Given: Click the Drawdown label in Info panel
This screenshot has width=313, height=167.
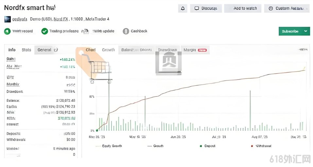Looking at the screenshot, I should coord(15,92).
